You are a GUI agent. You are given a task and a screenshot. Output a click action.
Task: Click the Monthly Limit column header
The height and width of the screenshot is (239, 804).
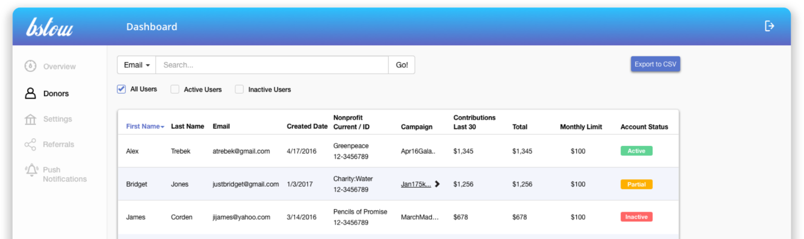pos(581,127)
